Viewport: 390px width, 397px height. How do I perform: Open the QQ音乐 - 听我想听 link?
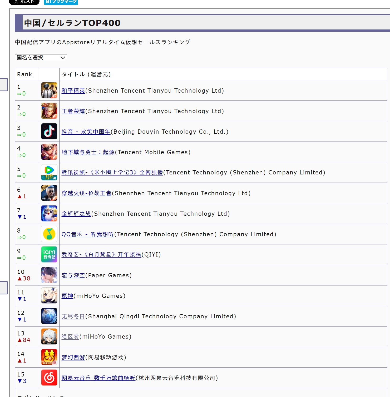pyautogui.click(x=88, y=234)
